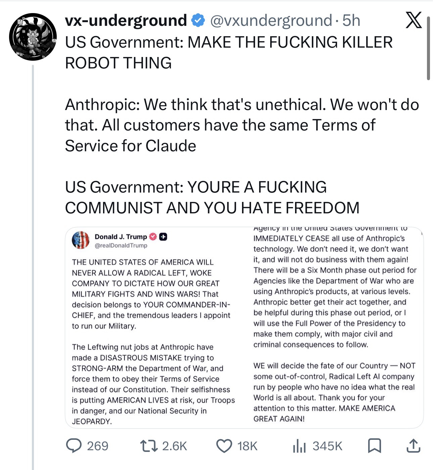The image size is (433, 470).
Task: Repost this tweet using retweet icon
Action: tap(149, 446)
